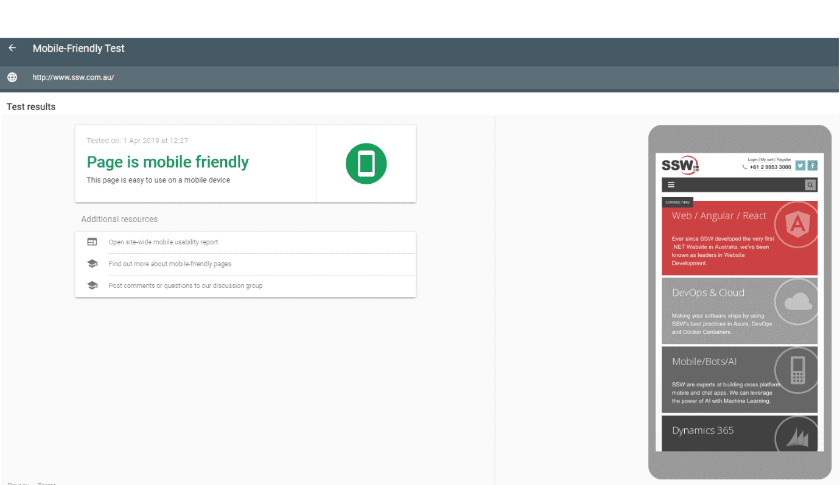The image size is (840, 485).
Task: Click the Facebook icon in the preview
Action: [x=813, y=166]
